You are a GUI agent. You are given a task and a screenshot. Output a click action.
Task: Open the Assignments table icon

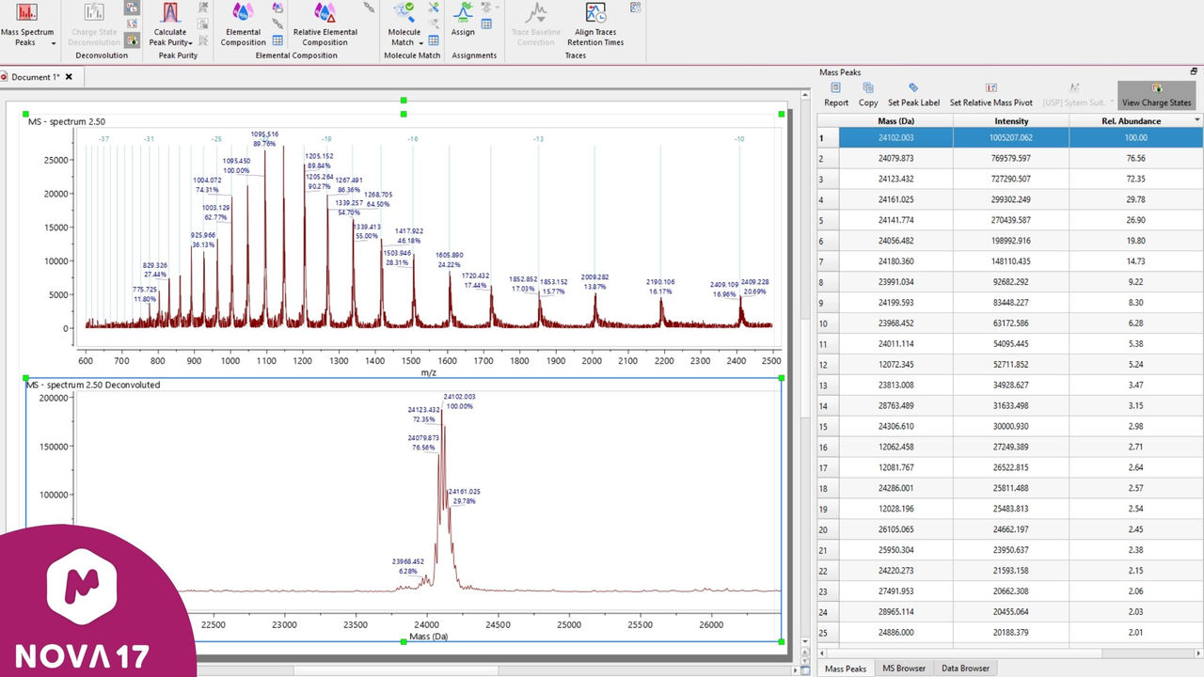click(487, 24)
